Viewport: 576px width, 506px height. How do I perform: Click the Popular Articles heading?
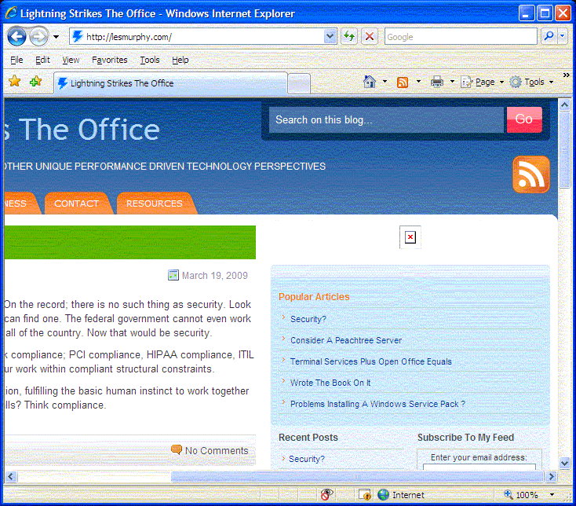pyautogui.click(x=314, y=297)
